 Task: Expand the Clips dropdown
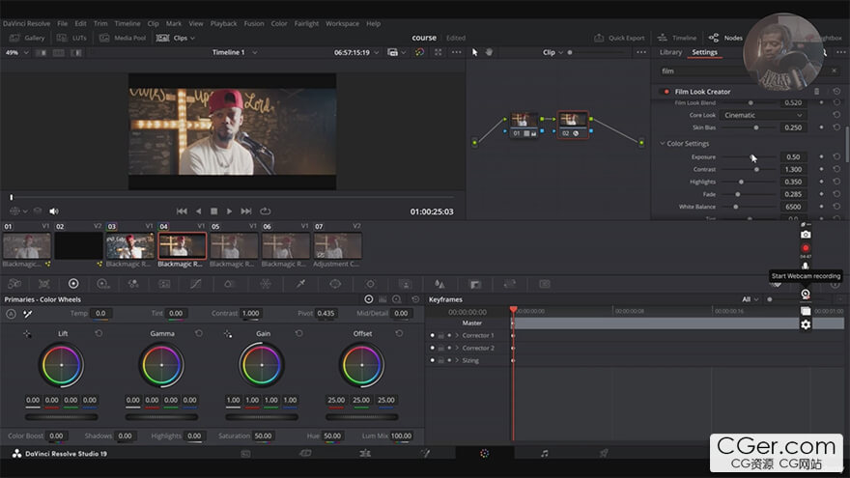[176, 38]
